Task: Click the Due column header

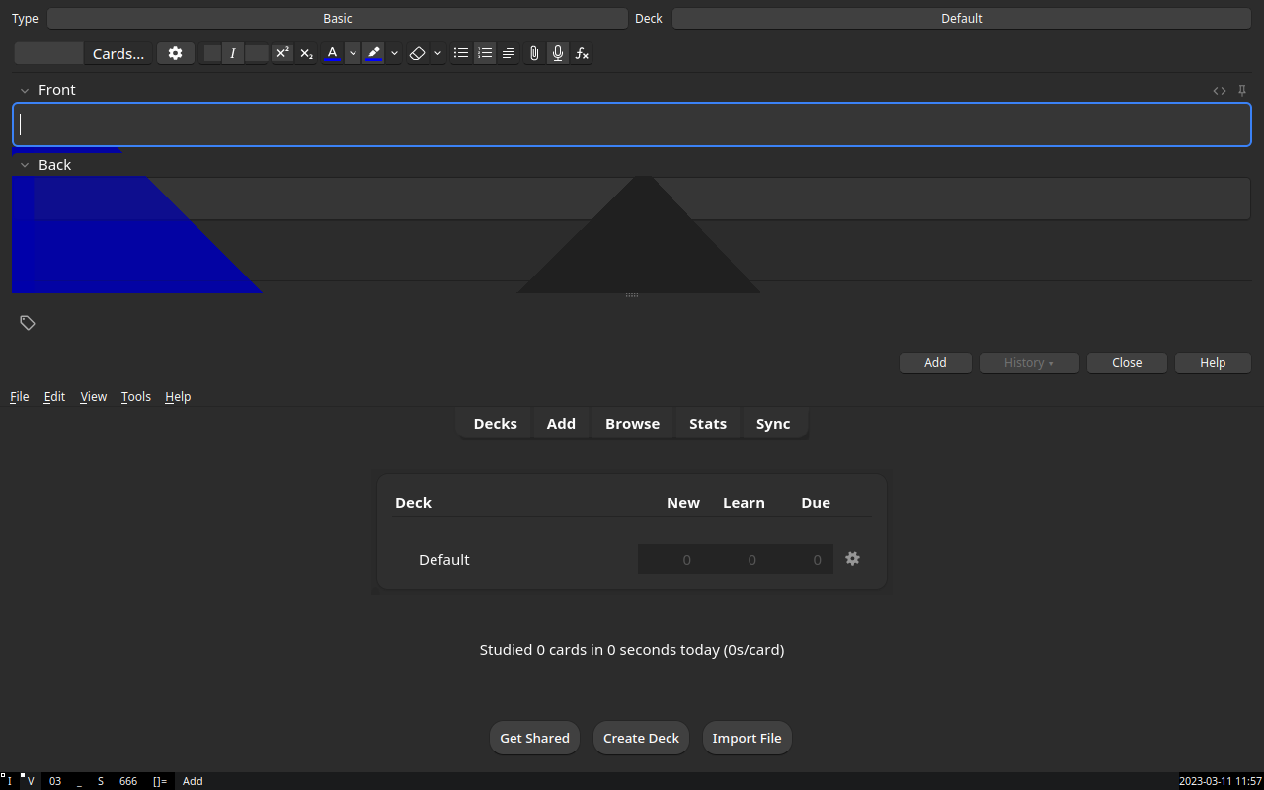Action: pos(816,503)
